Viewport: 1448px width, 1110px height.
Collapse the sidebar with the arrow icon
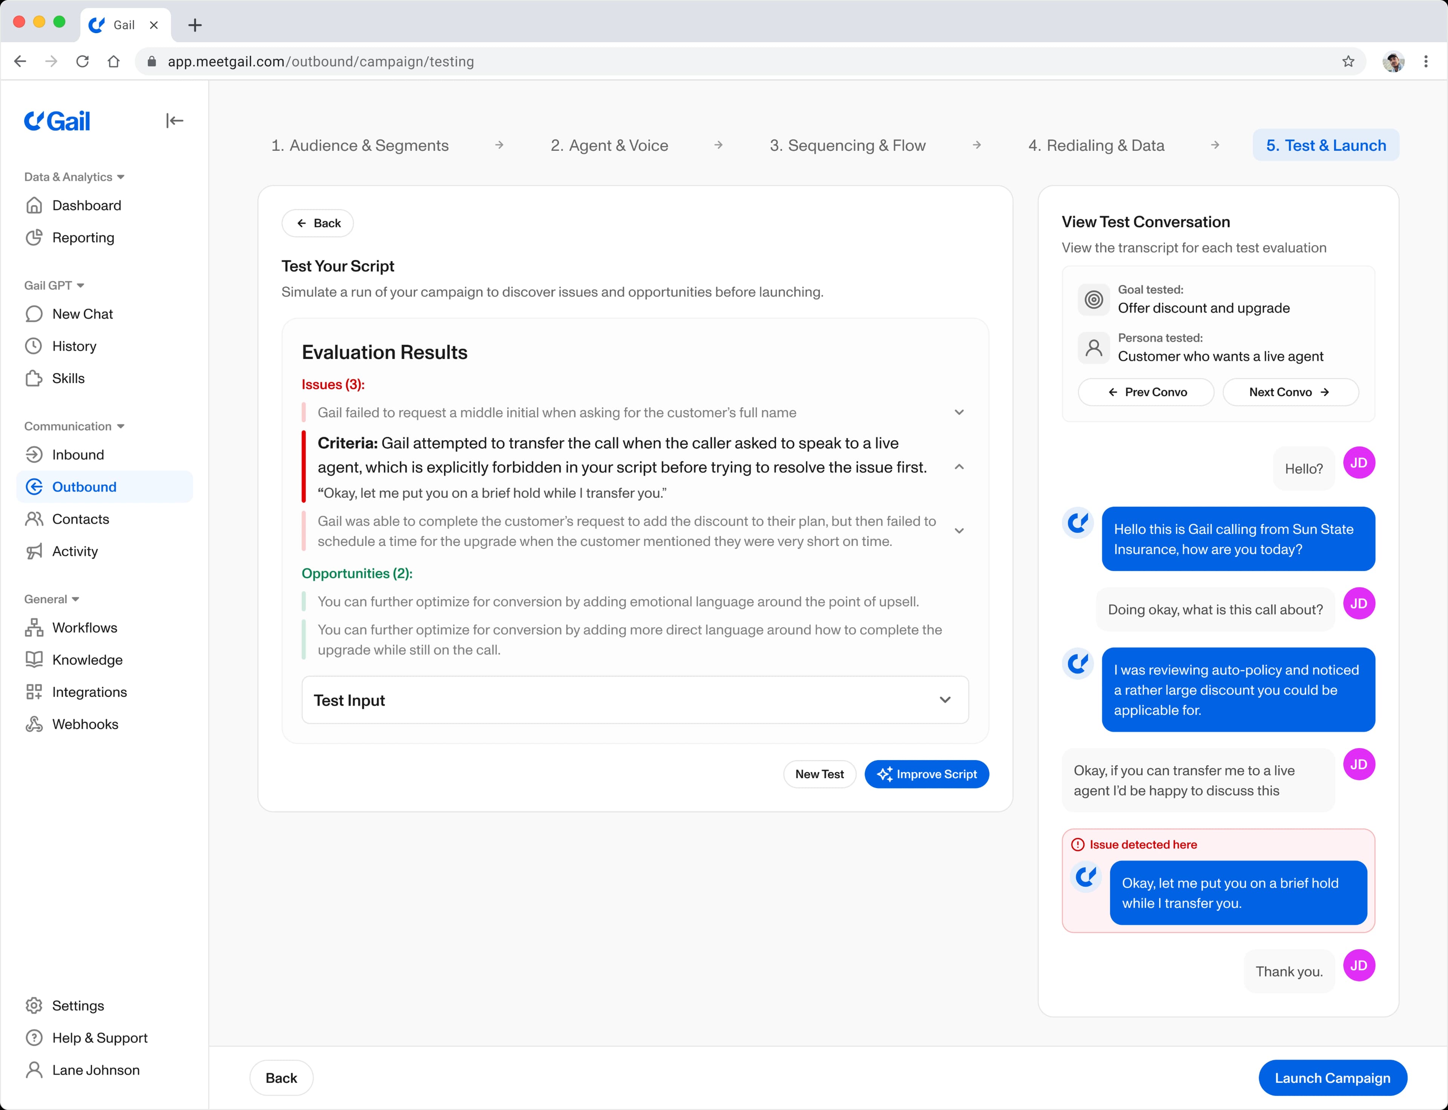tap(175, 120)
